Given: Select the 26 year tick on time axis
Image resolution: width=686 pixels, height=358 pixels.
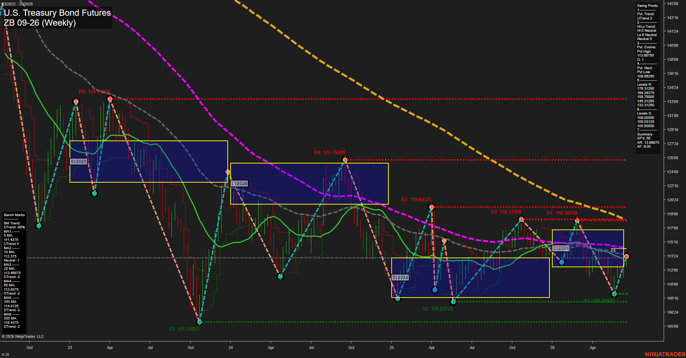Looking at the screenshot, I should pyautogui.click(x=552, y=348).
